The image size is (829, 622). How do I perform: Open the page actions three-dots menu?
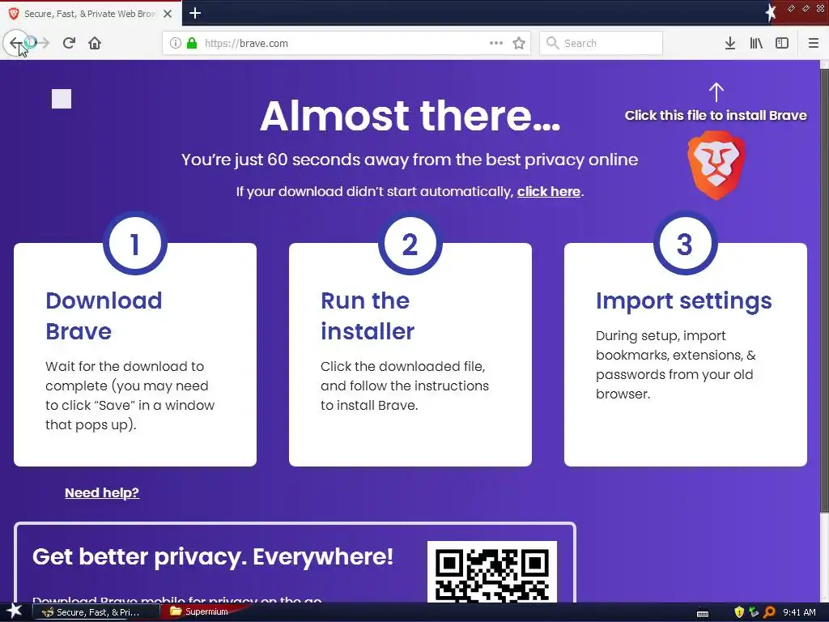[496, 43]
